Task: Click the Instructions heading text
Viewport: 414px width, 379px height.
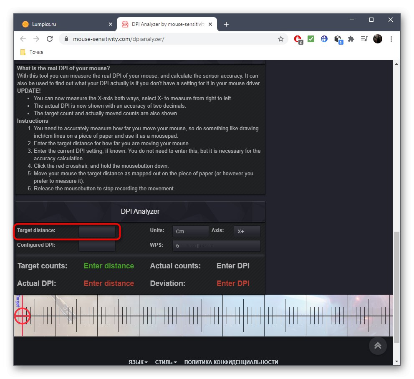Action: pyautogui.click(x=33, y=121)
